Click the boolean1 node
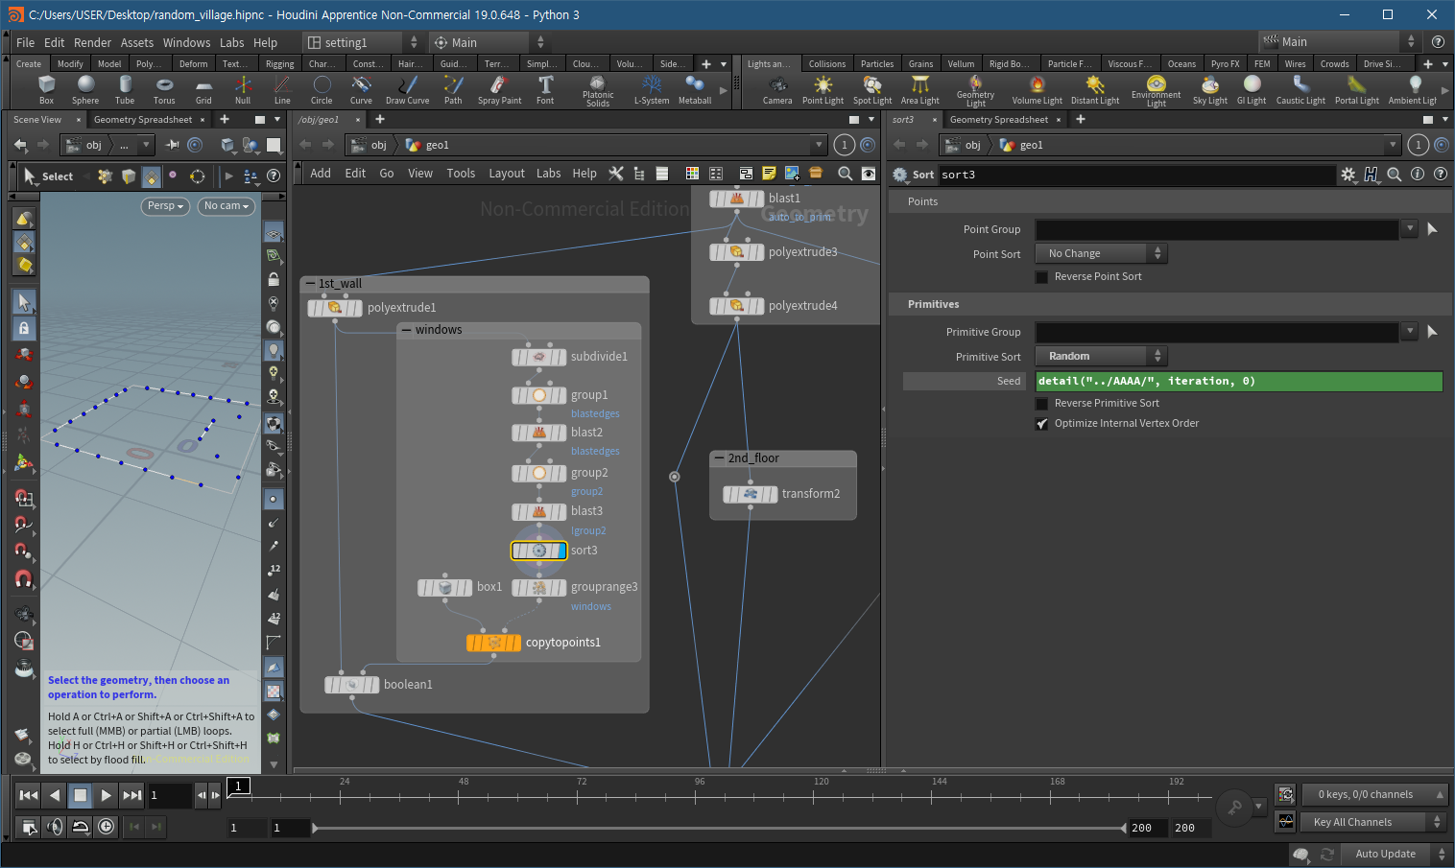Image resolution: width=1455 pixels, height=868 pixels. point(352,685)
